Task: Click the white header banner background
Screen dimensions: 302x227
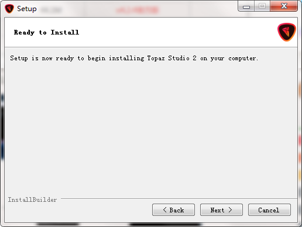Action: (176, 32)
